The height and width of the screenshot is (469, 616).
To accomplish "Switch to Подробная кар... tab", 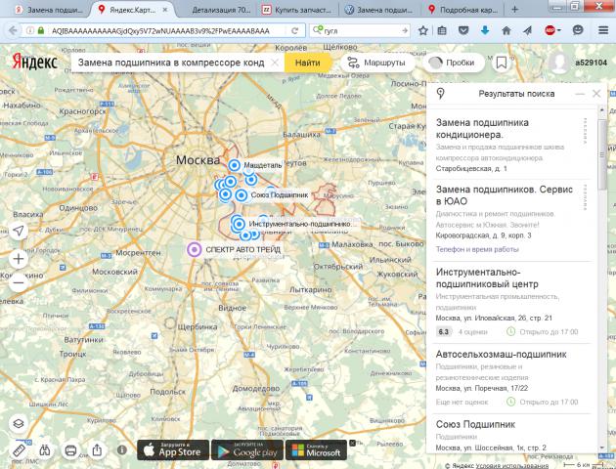I will click(463, 10).
